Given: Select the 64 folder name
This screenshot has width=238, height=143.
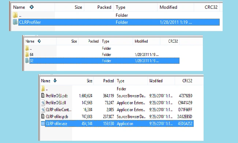Looking at the screenshot, I should (31, 54).
